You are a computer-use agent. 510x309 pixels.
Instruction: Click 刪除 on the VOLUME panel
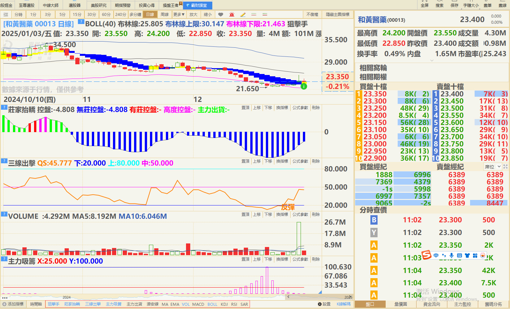click(x=316, y=215)
